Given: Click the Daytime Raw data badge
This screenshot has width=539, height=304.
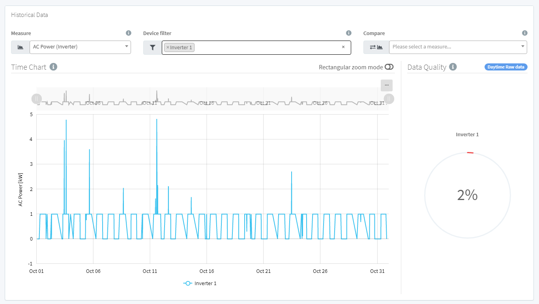Looking at the screenshot, I should coord(506,67).
